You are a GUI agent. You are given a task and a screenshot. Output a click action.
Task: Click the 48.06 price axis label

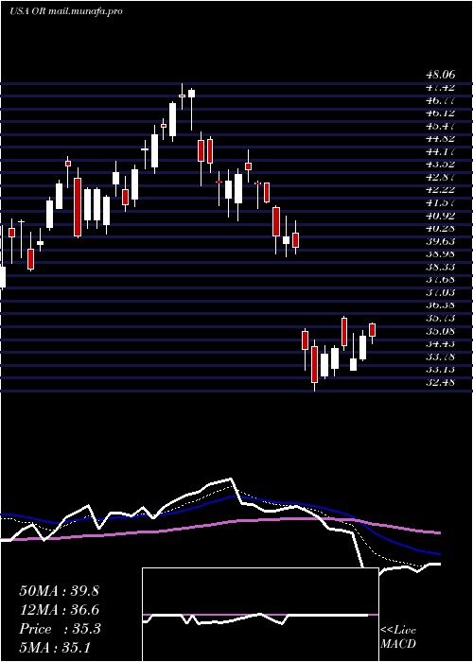click(441, 75)
